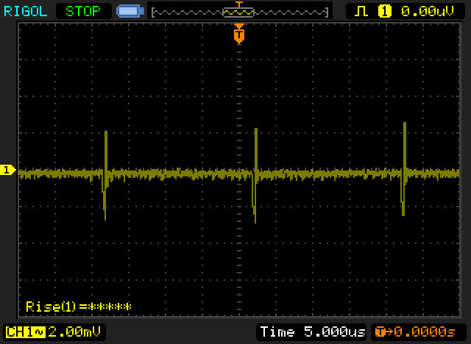
Task: Click the yellow channel 1 trigger source badge
Action: (384, 12)
